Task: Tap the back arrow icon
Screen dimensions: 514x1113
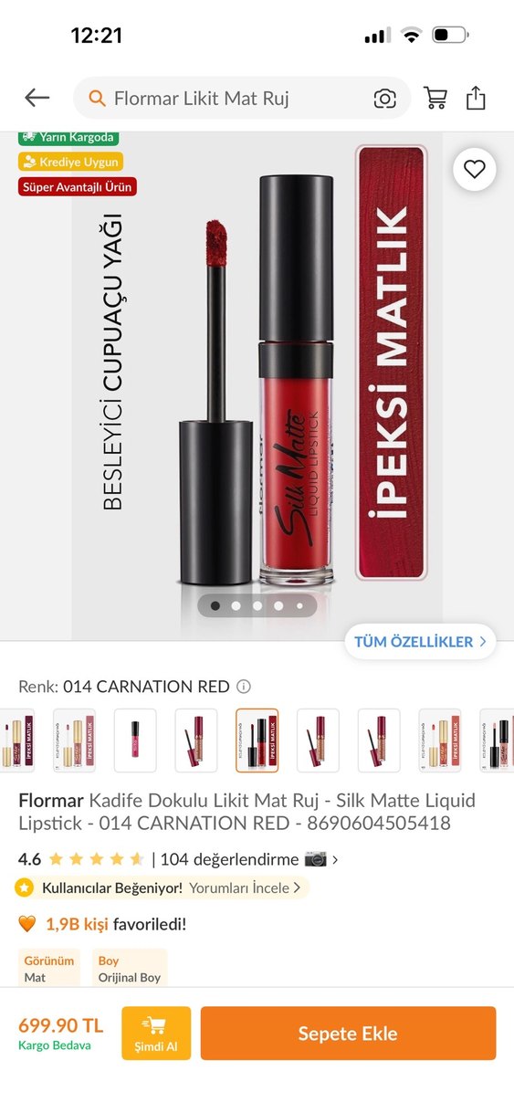Action: (x=37, y=98)
